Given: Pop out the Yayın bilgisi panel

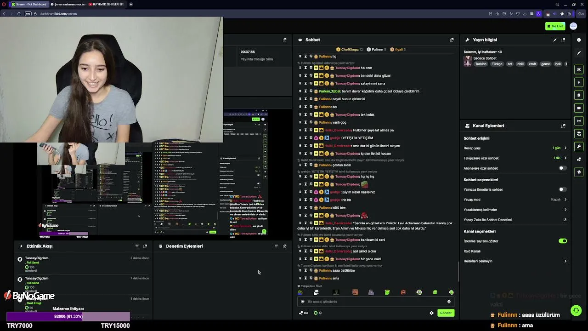Looking at the screenshot, I should [x=563, y=40].
